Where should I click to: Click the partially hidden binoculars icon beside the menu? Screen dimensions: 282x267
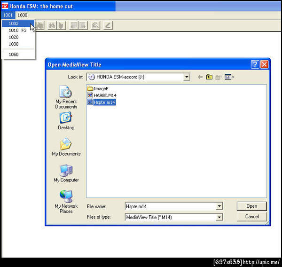click(40, 25)
